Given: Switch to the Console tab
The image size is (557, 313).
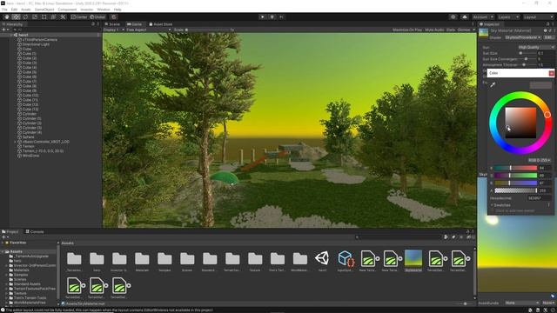Looking at the screenshot, I should click(35, 231).
